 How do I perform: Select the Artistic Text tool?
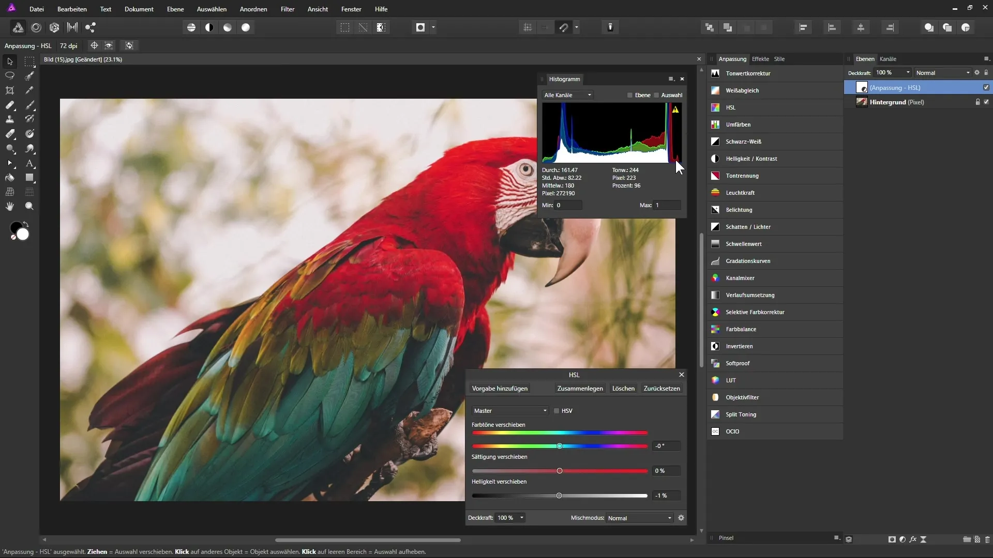coord(29,163)
